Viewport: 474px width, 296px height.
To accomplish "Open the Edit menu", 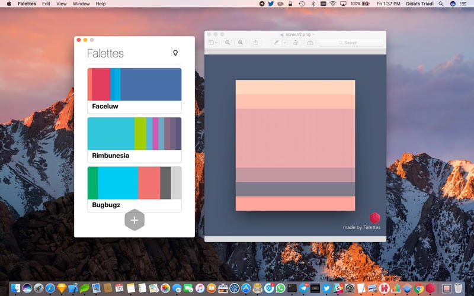I will pyautogui.click(x=46, y=4).
